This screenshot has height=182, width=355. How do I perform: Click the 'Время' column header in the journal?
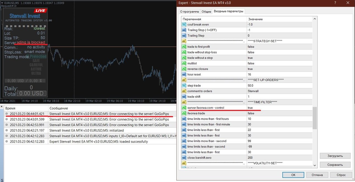(26, 108)
